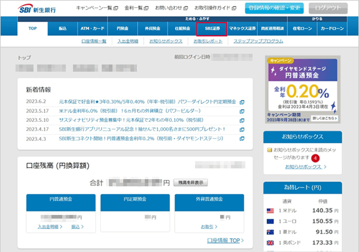Select the 外貨預金 tab
The image size is (359, 252).
coord(153,29)
